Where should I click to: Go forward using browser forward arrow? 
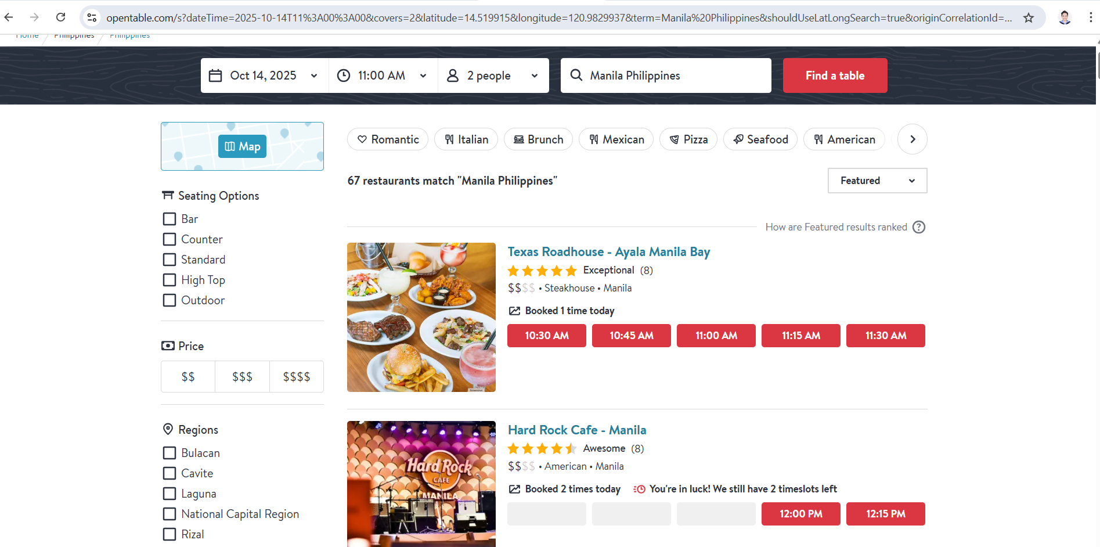point(34,17)
